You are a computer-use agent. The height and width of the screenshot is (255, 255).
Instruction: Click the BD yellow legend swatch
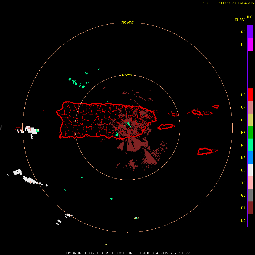tap(250, 120)
